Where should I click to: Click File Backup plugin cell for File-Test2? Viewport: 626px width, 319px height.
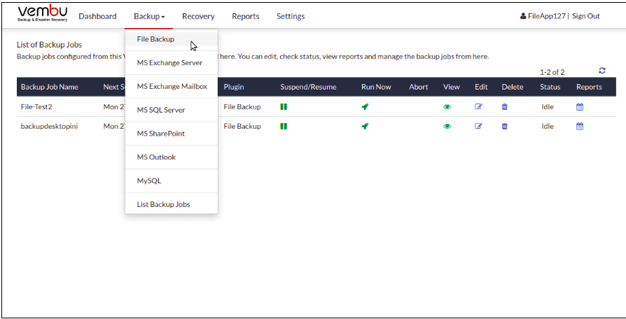click(242, 107)
